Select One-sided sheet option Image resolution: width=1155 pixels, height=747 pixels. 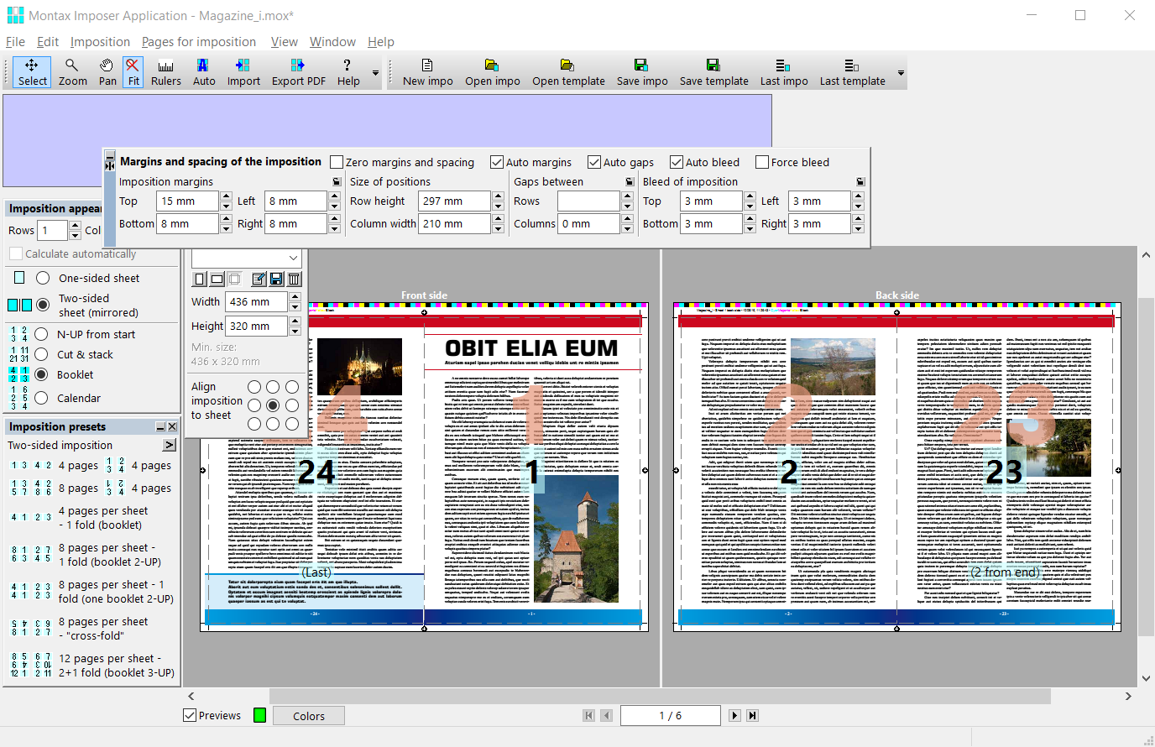tap(43, 278)
